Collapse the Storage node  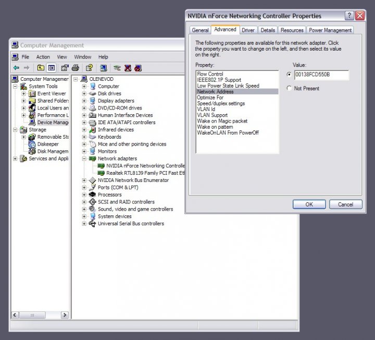pos(15,130)
